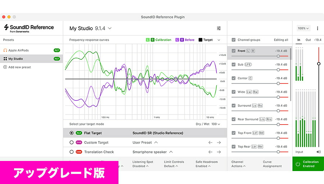Click the FLT badge next to Apple AirPods

(x=57, y=50)
